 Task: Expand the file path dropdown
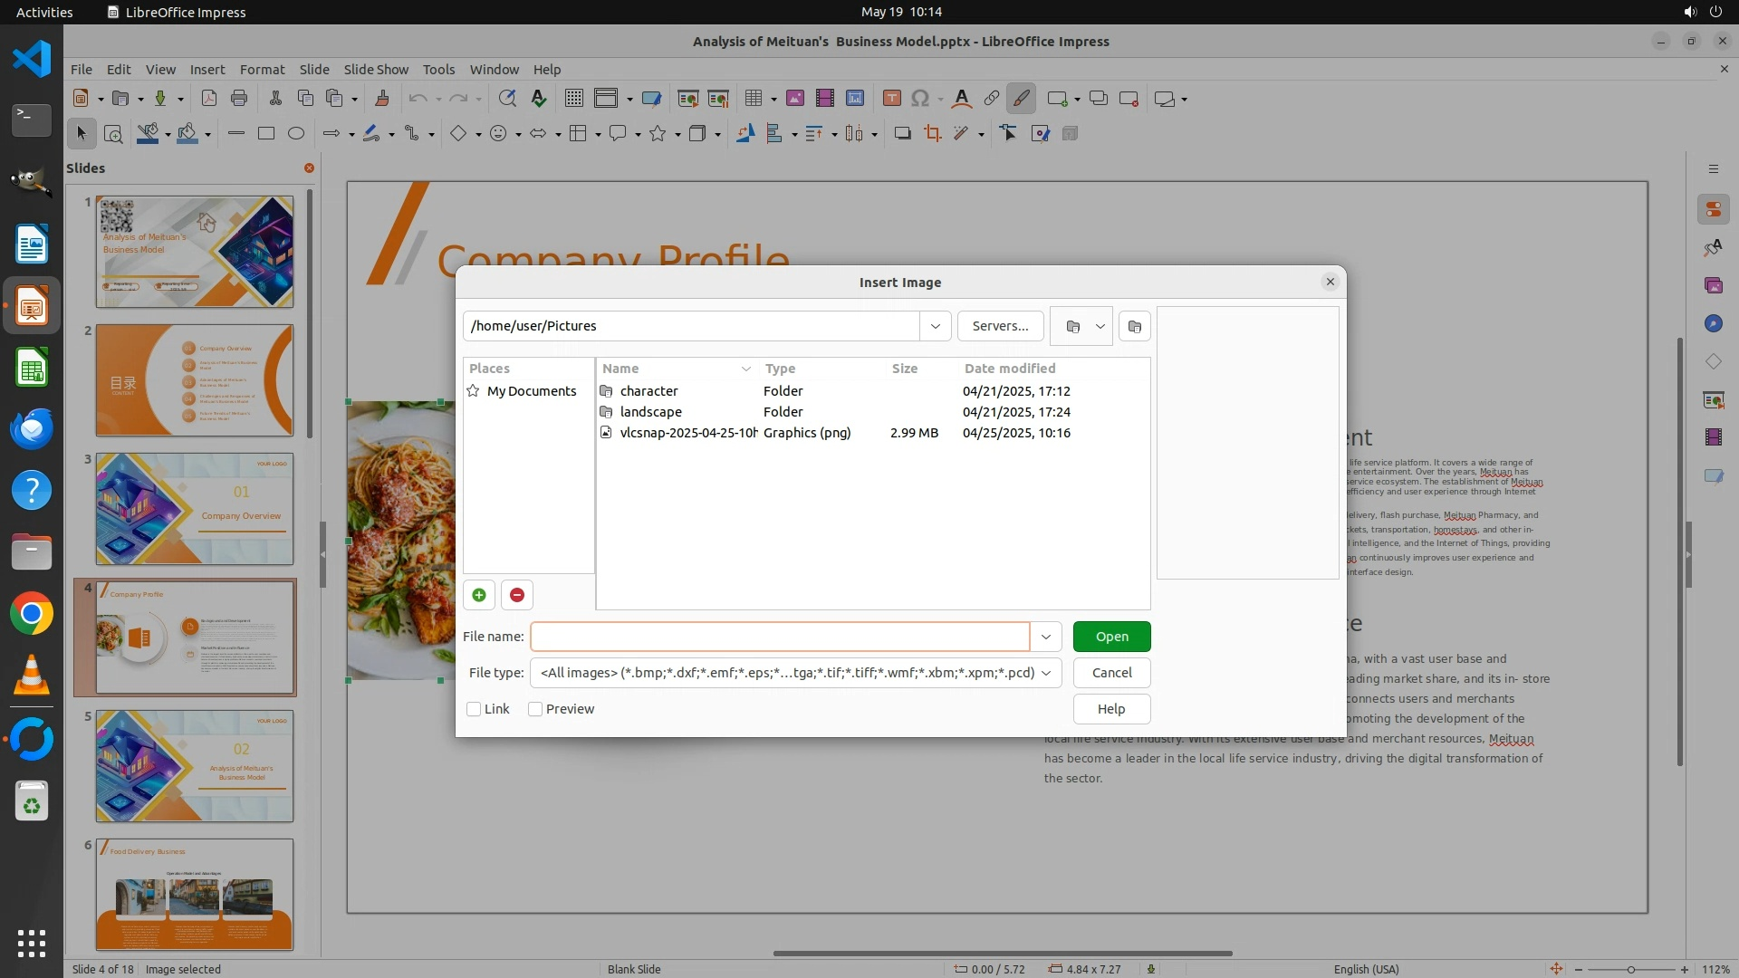935,326
